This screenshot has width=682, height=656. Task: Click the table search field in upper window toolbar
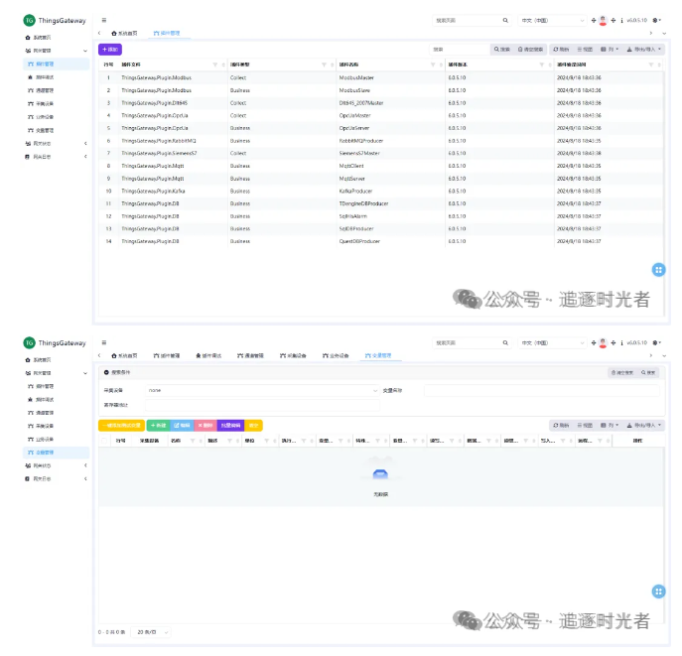(x=460, y=50)
